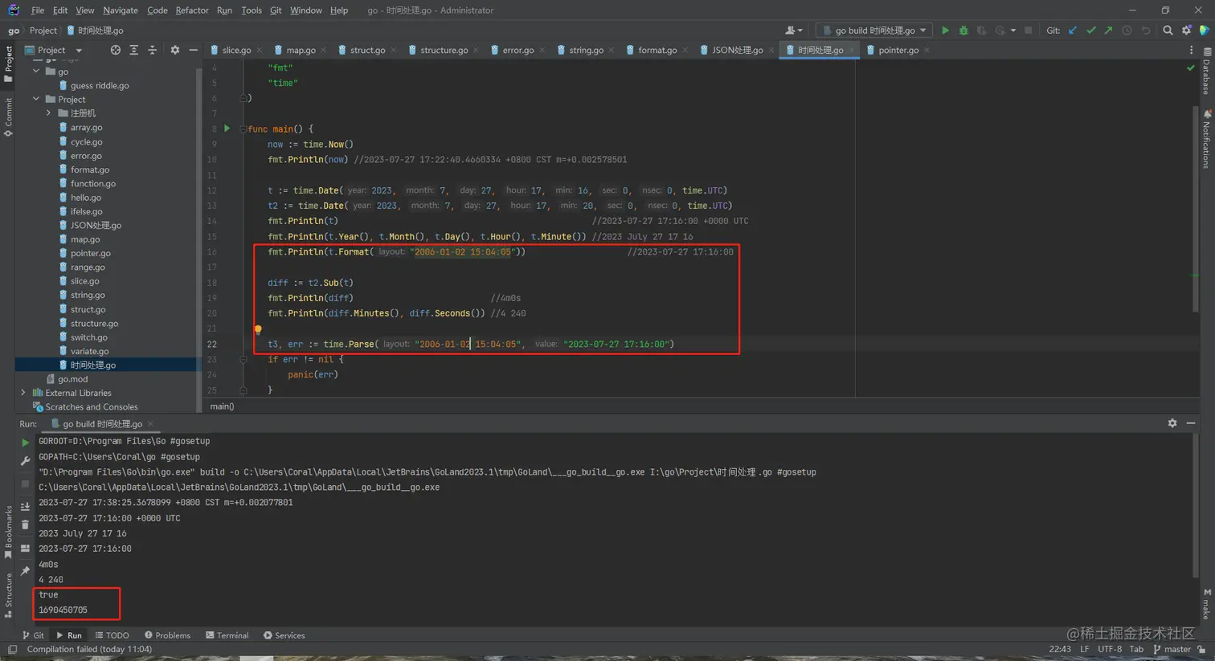Viewport: 1215px width, 661px height.
Task: Open run configuration dropdown
Action: [873, 31]
